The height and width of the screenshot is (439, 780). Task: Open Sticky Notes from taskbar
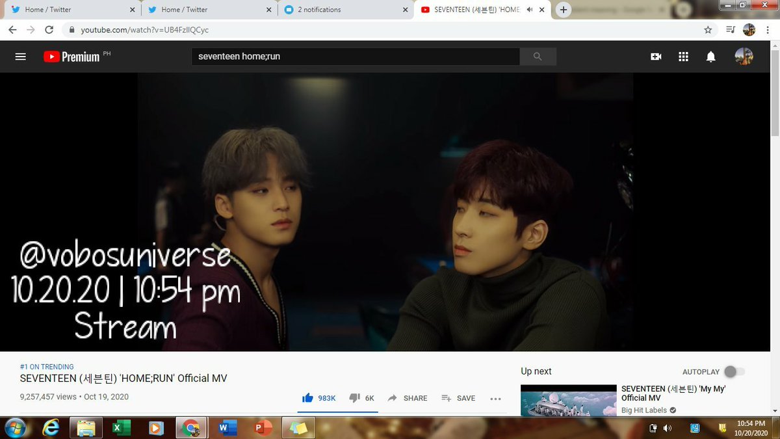(x=298, y=428)
